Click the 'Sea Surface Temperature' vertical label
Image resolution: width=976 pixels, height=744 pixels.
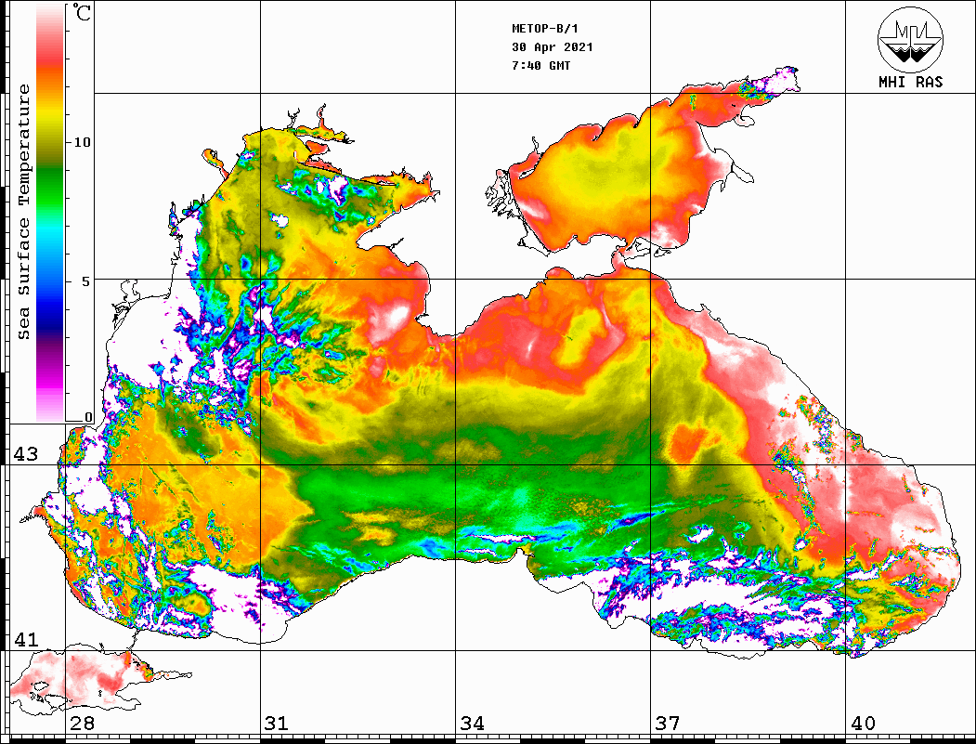click(x=23, y=212)
